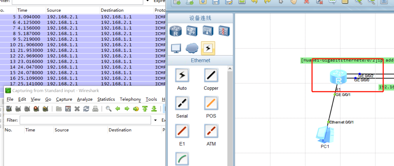Select router R1 on the topology canvas
The height and width of the screenshot is (166, 394).
click(338, 77)
